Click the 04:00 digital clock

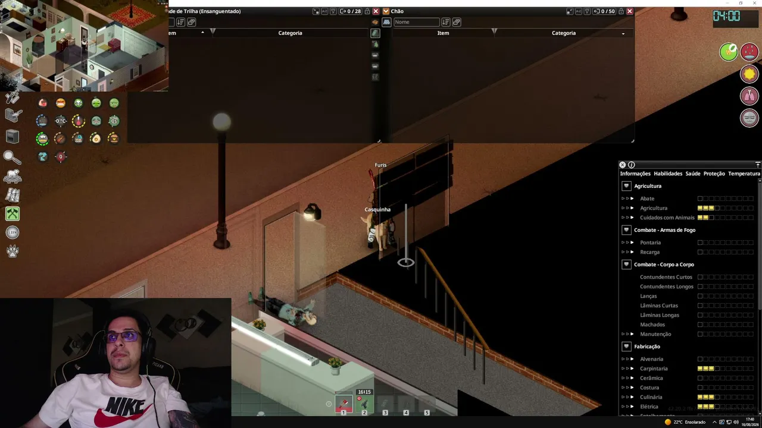(x=727, y=16)
